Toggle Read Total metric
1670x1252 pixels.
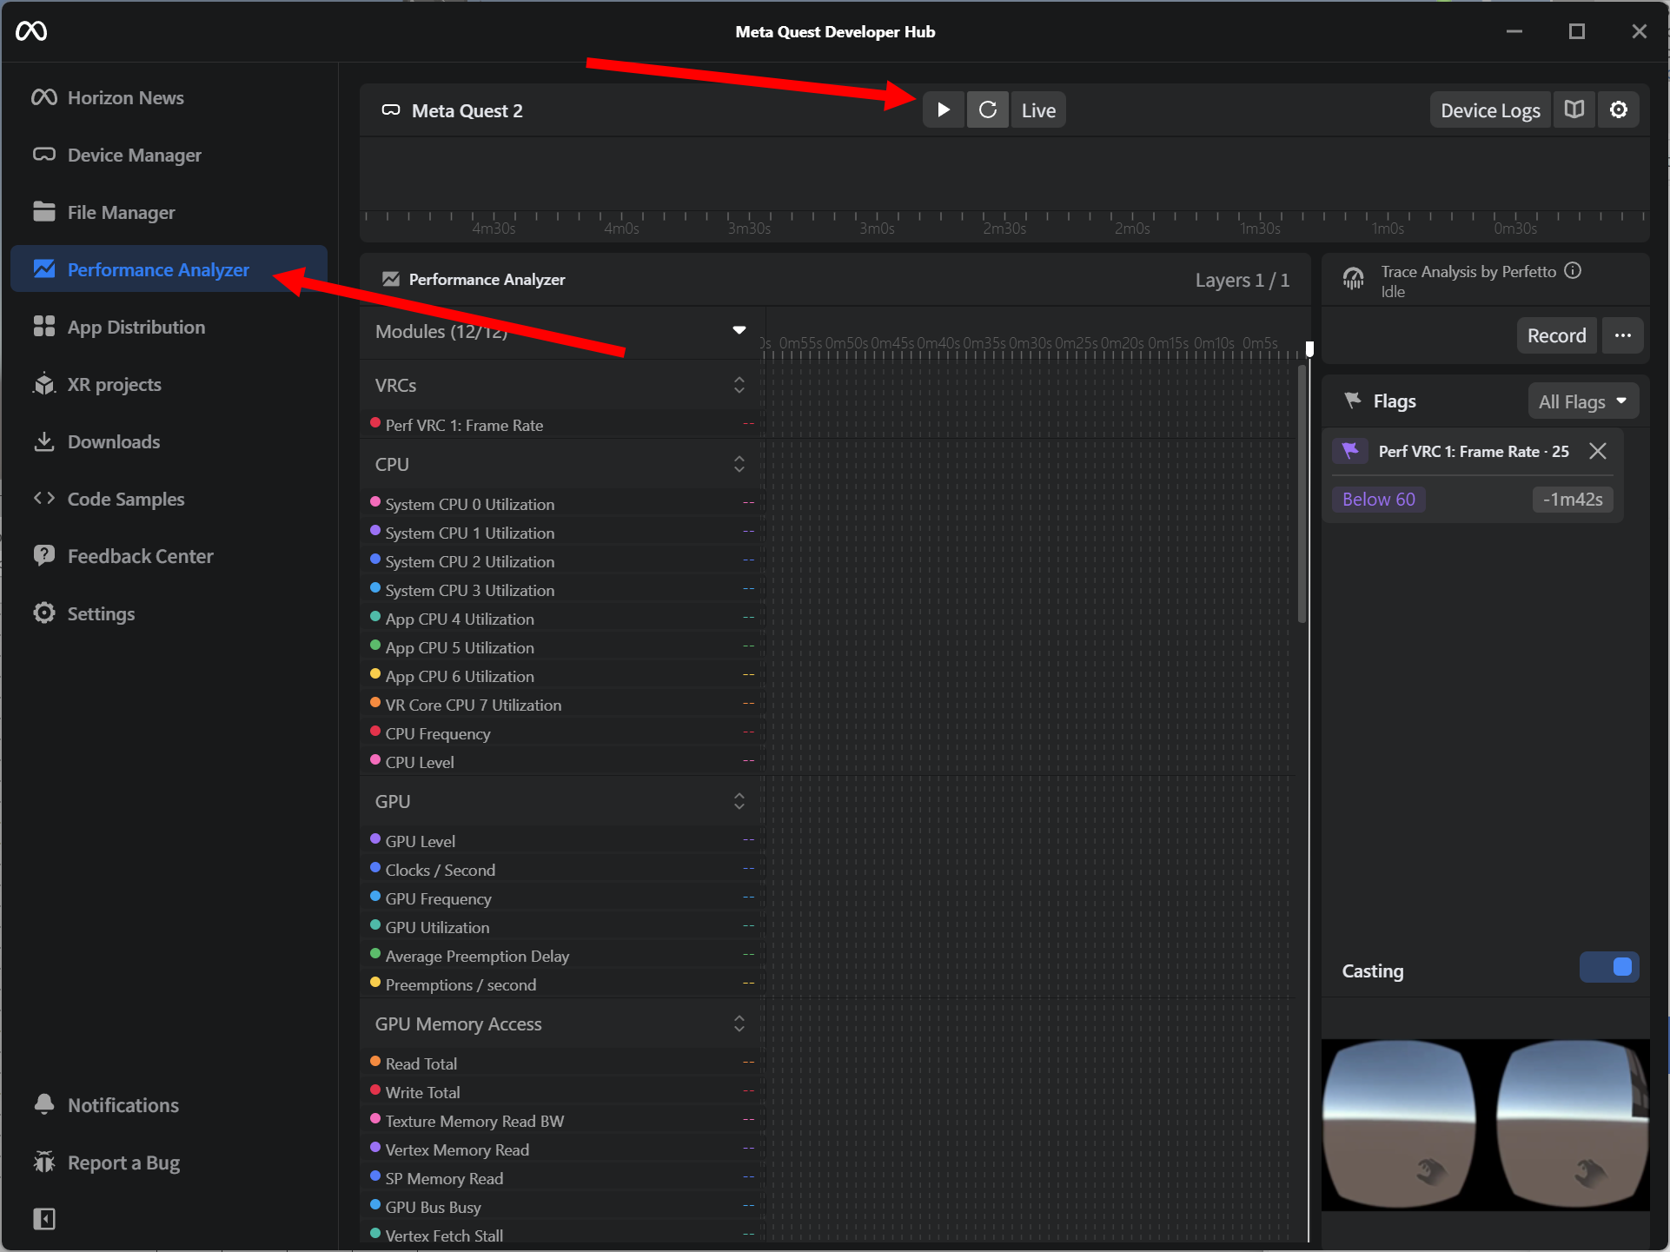coord(562,1063)
